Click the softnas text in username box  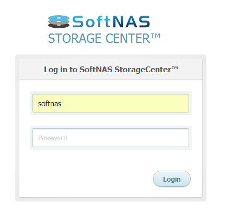point(50,104)
